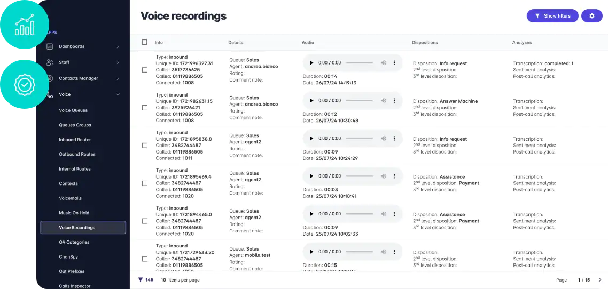This screenshot has width=608, height=289.
Task: Click the Staff people icon in the sidebar
Action: point(50,62)
